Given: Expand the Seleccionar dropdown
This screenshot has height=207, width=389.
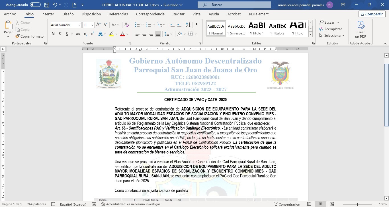Looking at the screenshot, I should click(332, 36).
